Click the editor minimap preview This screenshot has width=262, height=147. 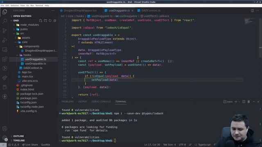[250, 21]
